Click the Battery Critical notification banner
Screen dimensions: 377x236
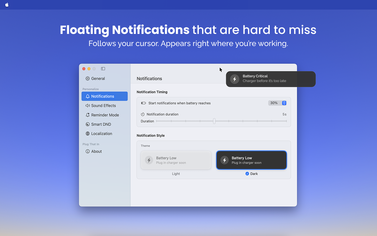[x=270, y=79]
